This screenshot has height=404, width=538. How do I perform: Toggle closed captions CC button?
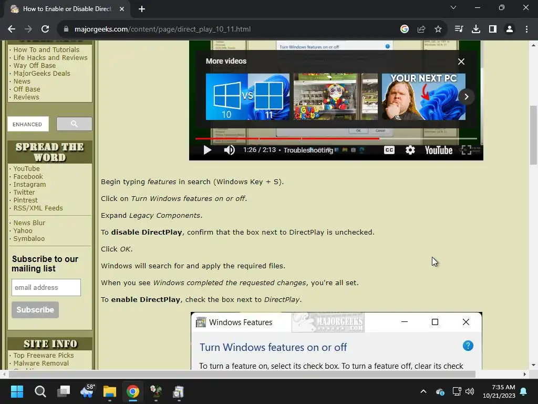click(x=389, y=150)
